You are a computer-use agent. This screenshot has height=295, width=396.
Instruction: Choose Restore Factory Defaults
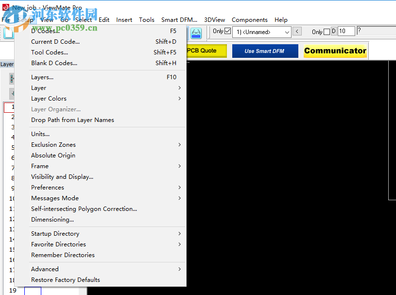pos(66,279)
